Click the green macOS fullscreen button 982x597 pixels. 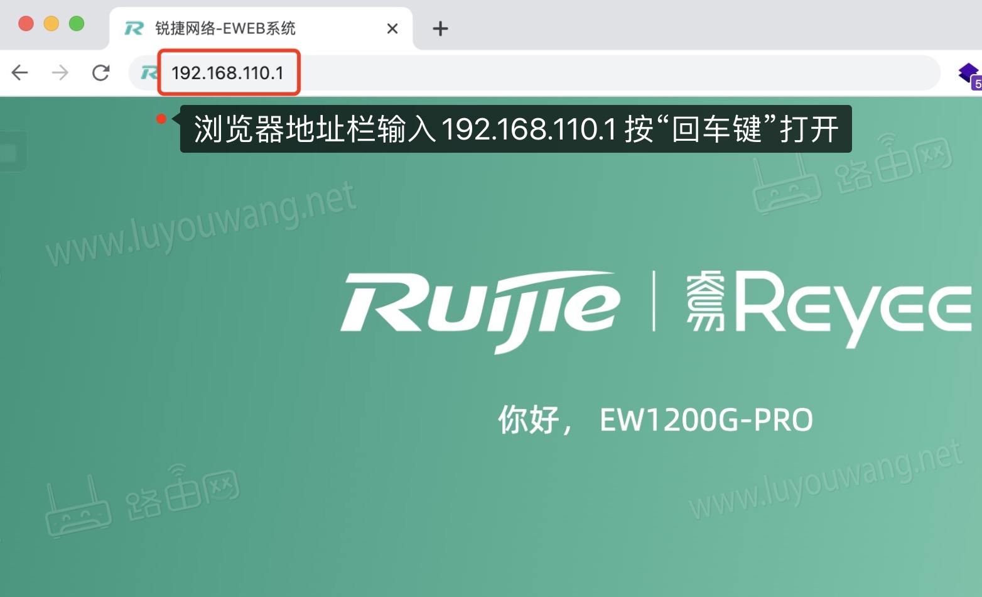[77, 23]
